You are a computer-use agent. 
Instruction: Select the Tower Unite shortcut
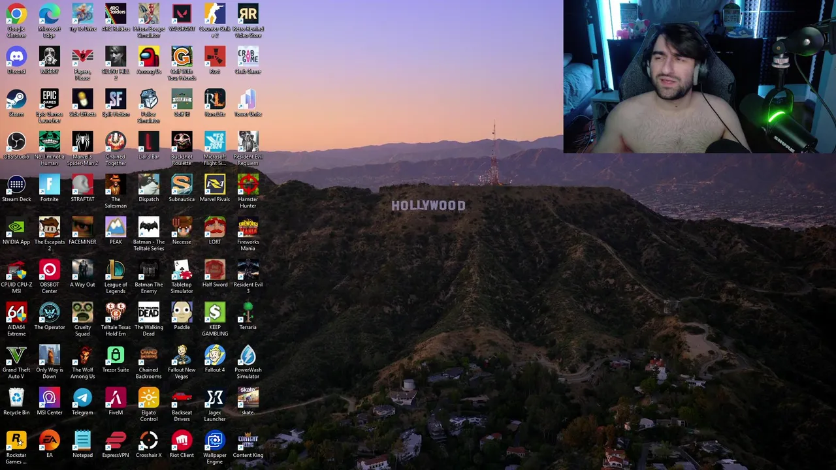(248, 99)
